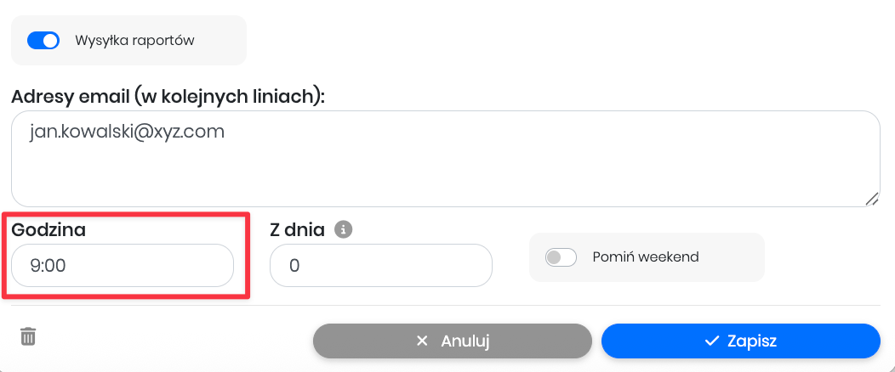The height and width of the screenshot is (372, 895).
Task: Enable the Pomiń weekend toggle switch
Action: [561, 256]
